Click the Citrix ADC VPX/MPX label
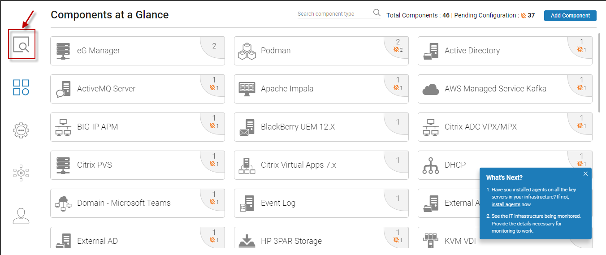Viewport: 606px width, 255px height. pyautogui.click(x=480, y=127)
